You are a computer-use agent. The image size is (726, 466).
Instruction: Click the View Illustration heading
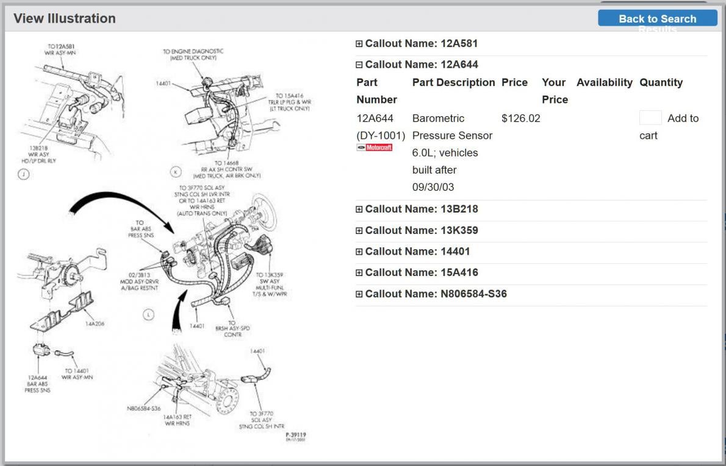64,18
